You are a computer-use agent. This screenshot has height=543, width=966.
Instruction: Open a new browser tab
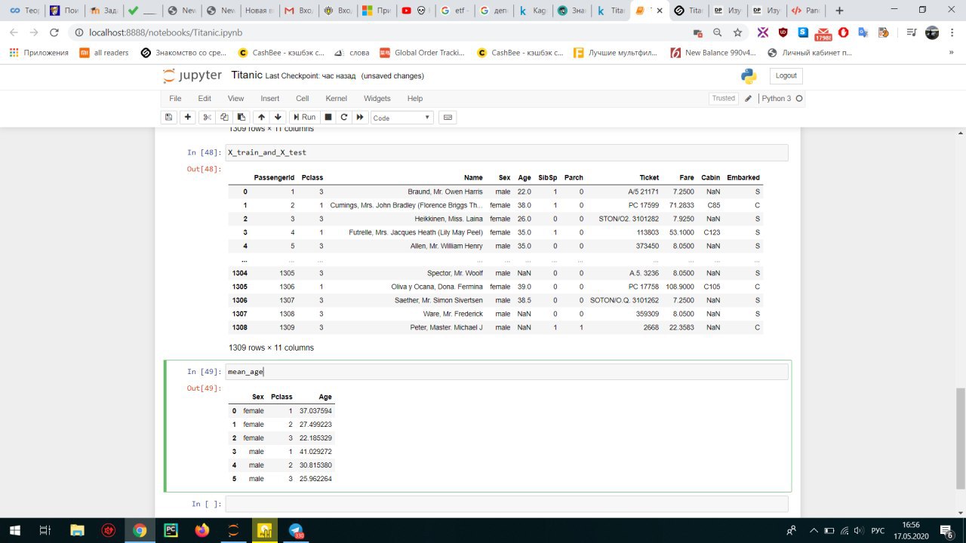click(839, 11)
